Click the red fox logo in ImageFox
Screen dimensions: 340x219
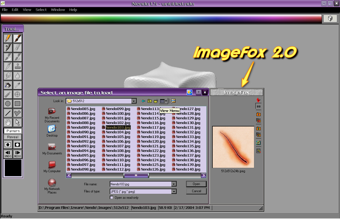coord(258,100)
